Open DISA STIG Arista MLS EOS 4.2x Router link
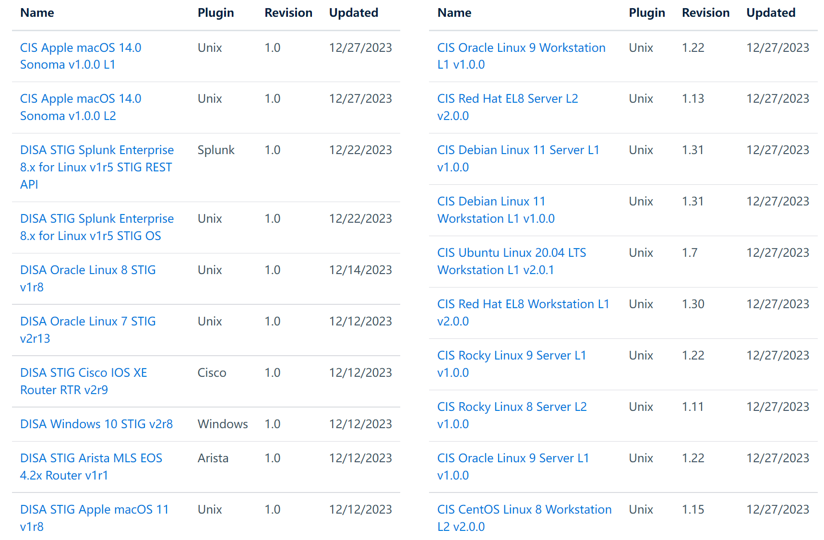824x540 pixels. click(x=91, y=467)
